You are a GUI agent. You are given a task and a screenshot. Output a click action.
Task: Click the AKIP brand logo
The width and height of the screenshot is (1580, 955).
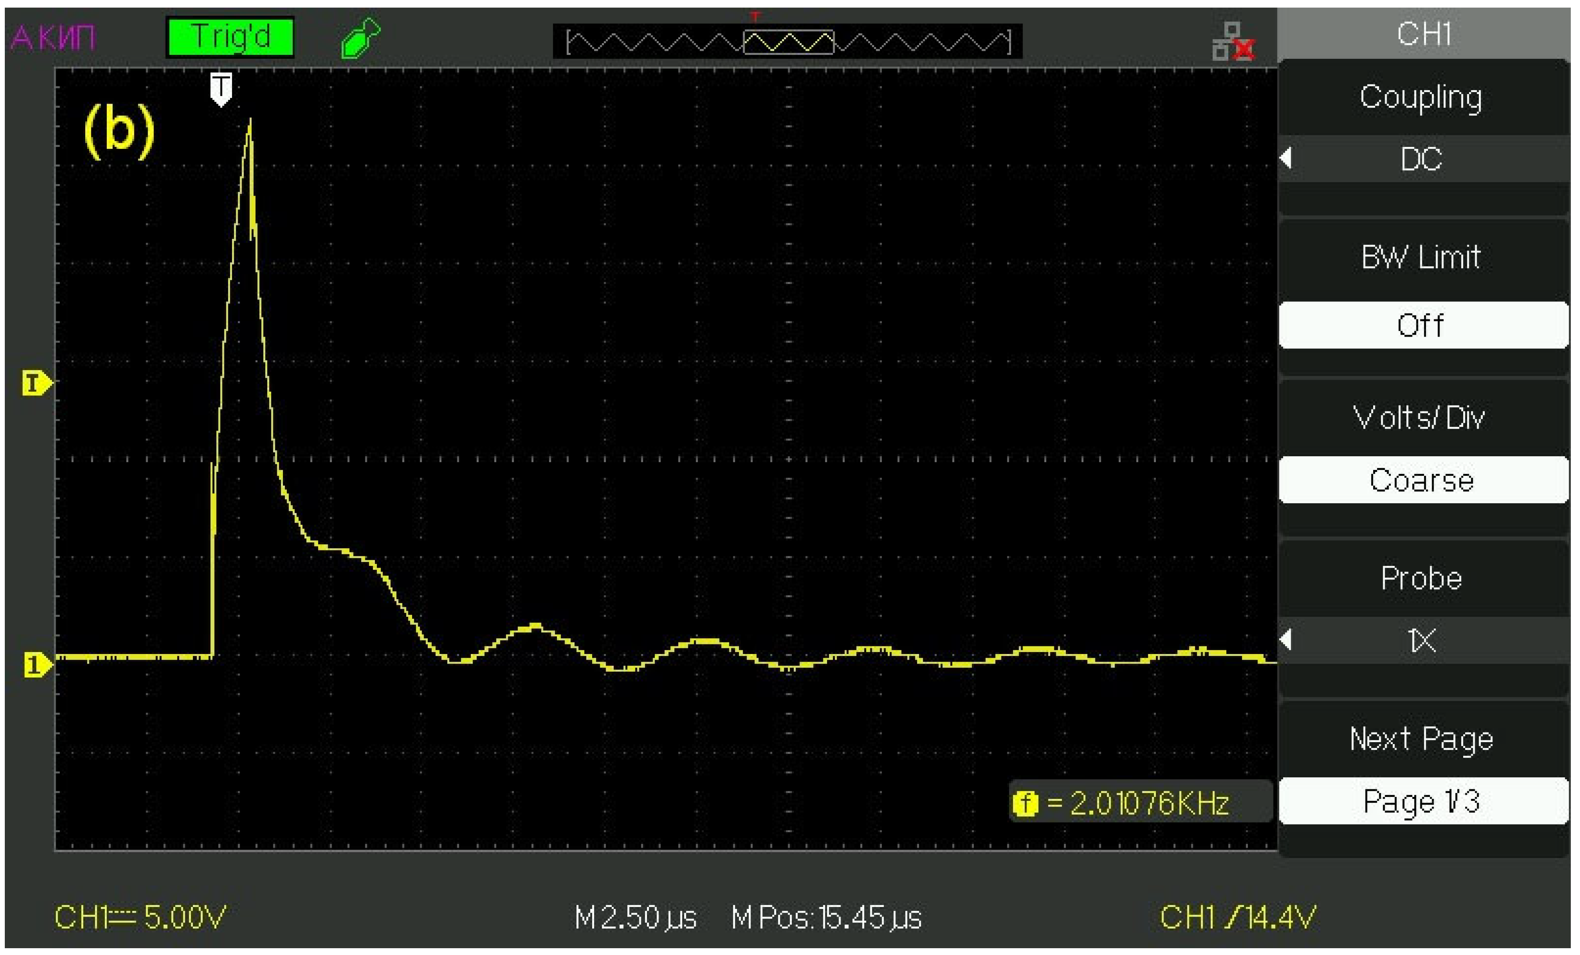pos(53,37)
